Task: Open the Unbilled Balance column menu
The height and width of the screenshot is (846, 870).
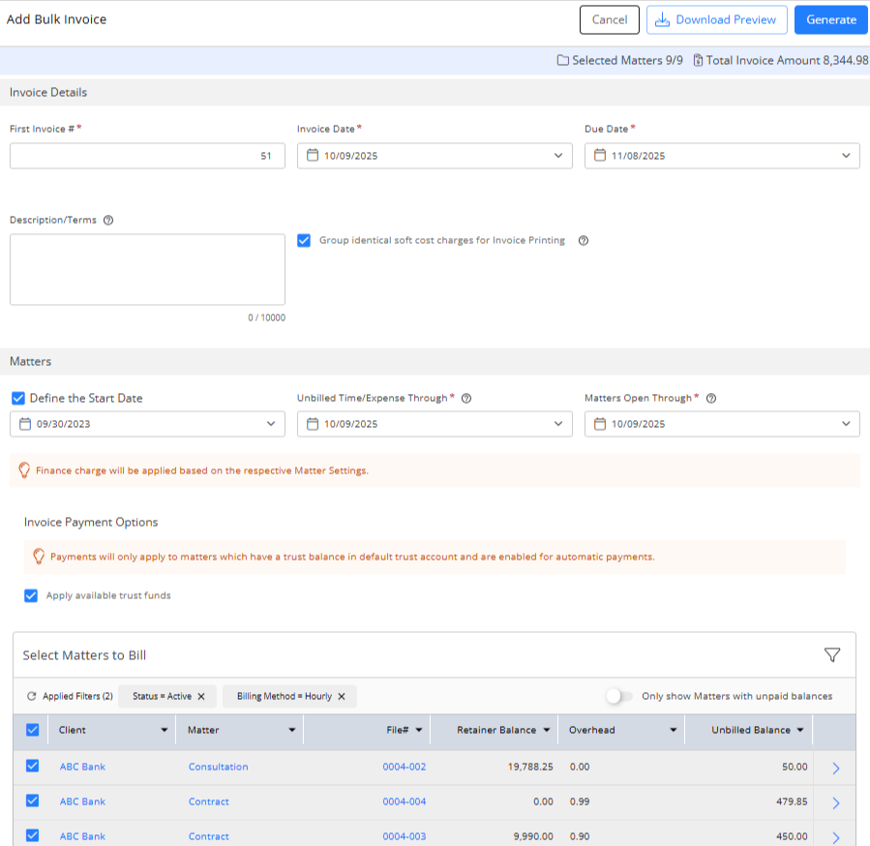Action: pos(799,731)
